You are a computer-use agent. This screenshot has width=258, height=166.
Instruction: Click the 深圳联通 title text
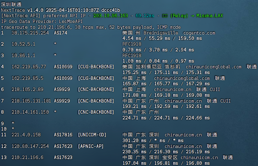pos(11,4)
